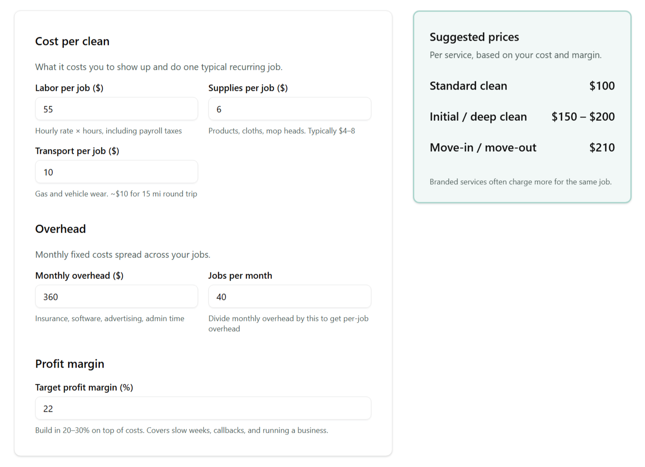
Task: Click the "Jobs per month" label
Action: [240, 275]
